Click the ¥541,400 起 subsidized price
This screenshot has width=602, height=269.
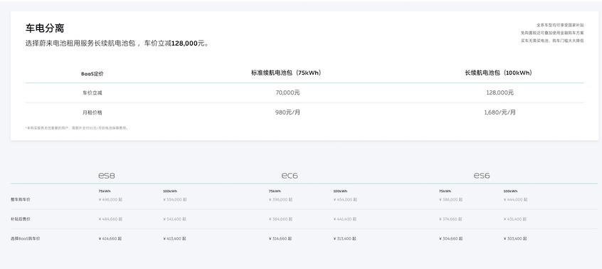174,219
